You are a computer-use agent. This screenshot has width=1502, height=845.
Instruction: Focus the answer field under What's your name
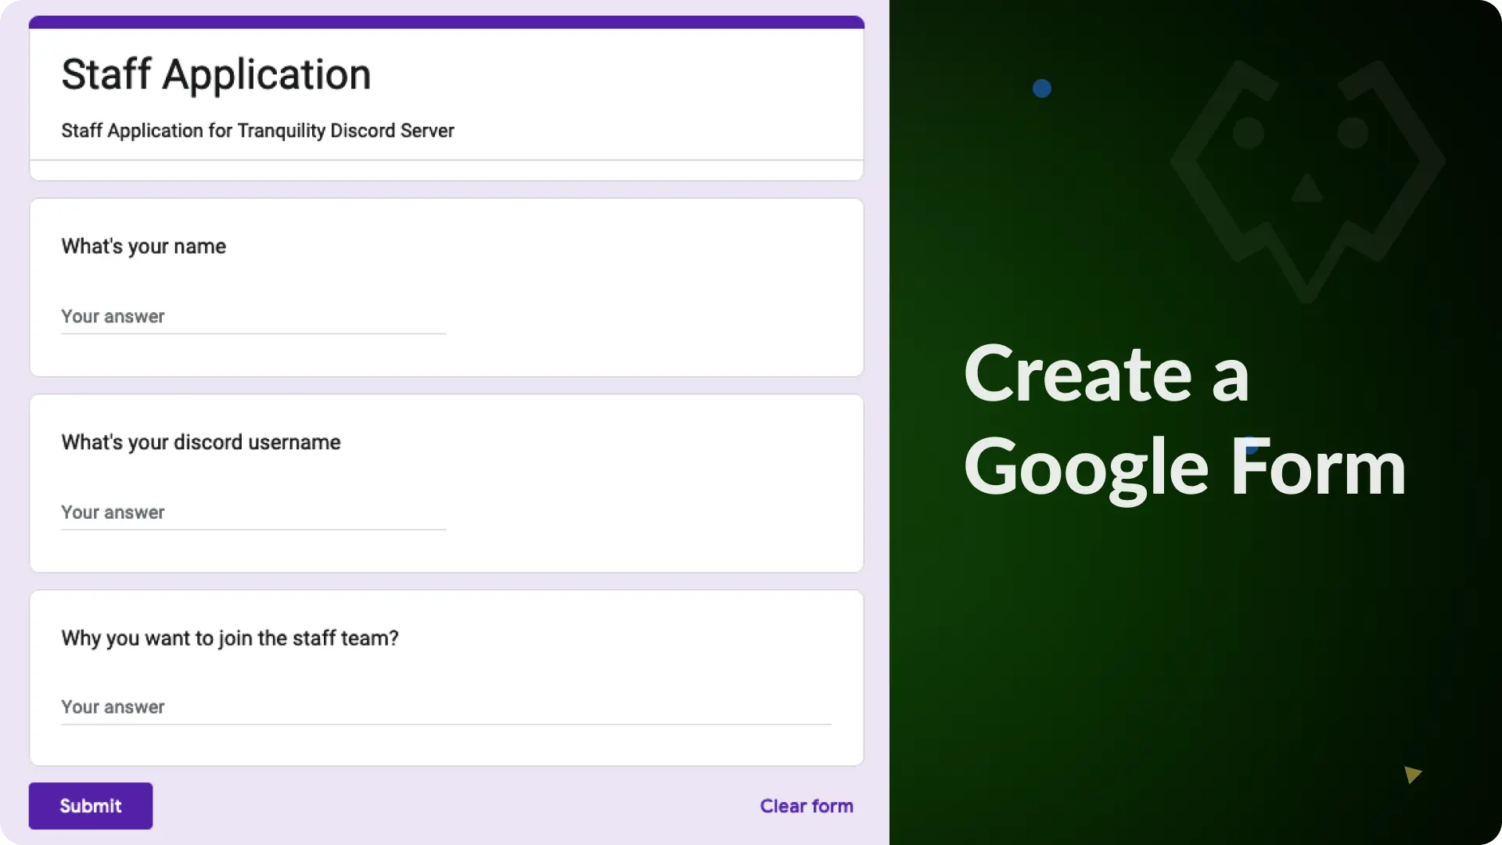[253, 317]
